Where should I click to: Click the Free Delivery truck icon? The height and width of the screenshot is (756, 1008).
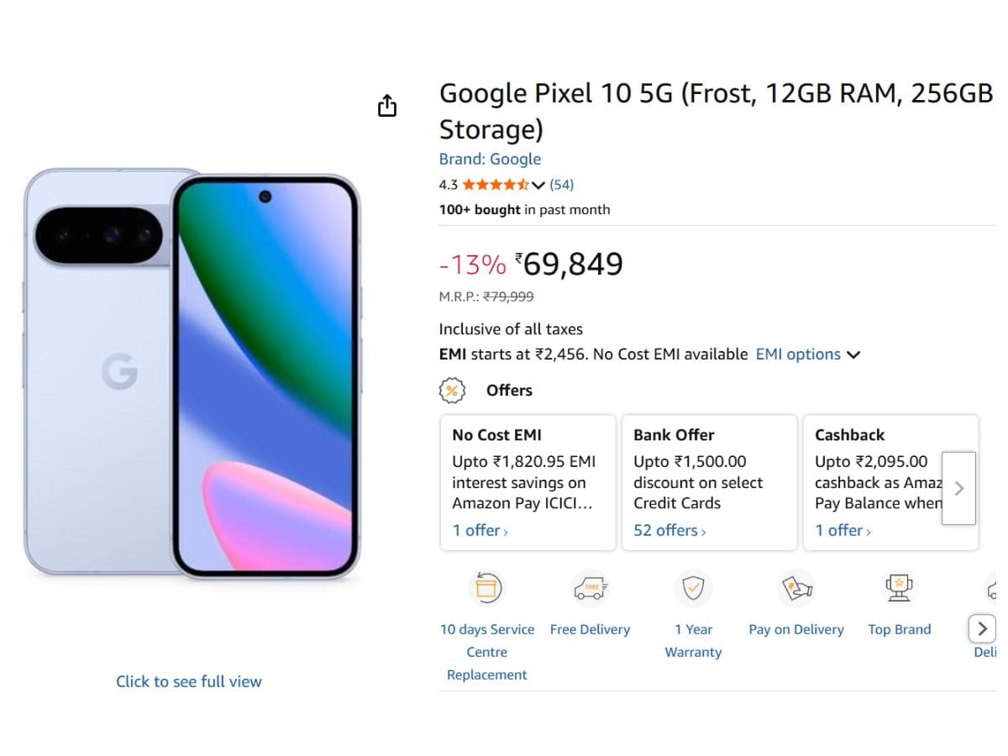tap(590, 588)
